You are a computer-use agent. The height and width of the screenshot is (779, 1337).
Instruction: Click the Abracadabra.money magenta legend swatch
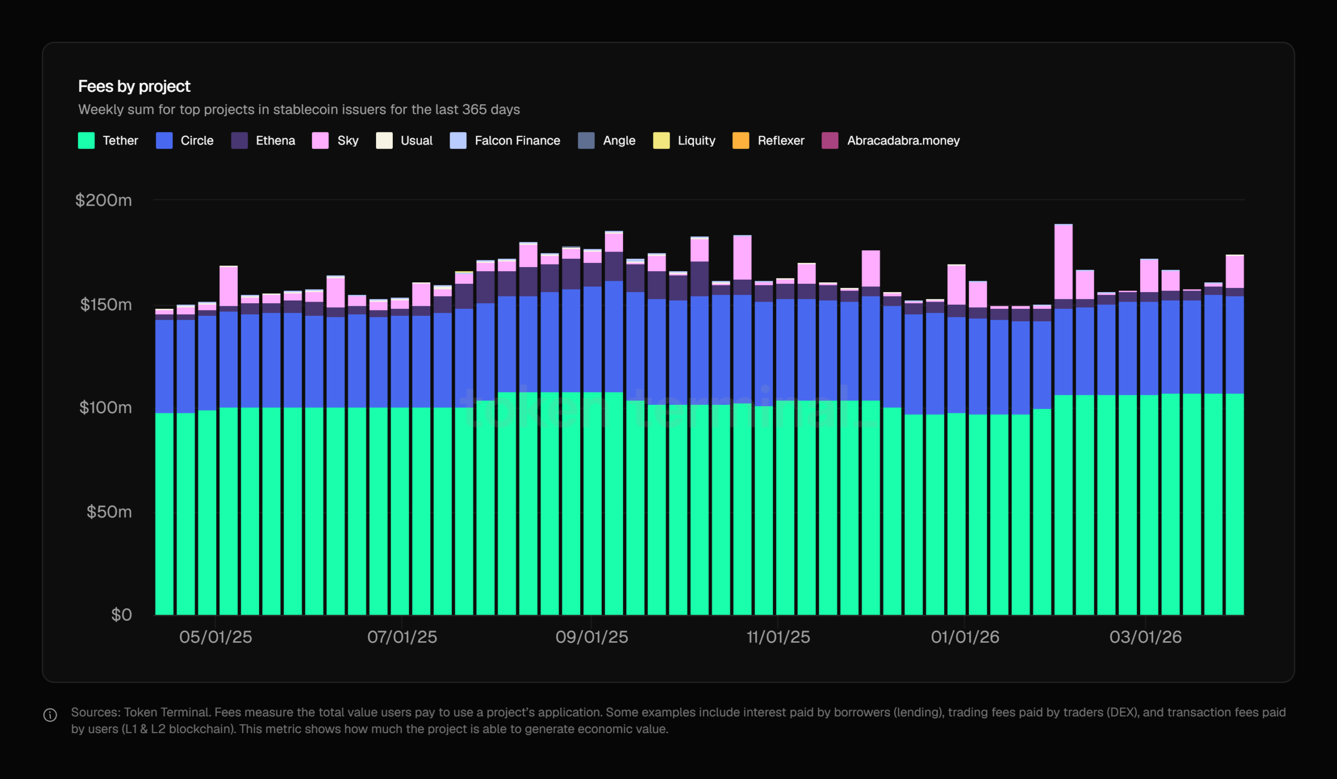pos(830,140)
